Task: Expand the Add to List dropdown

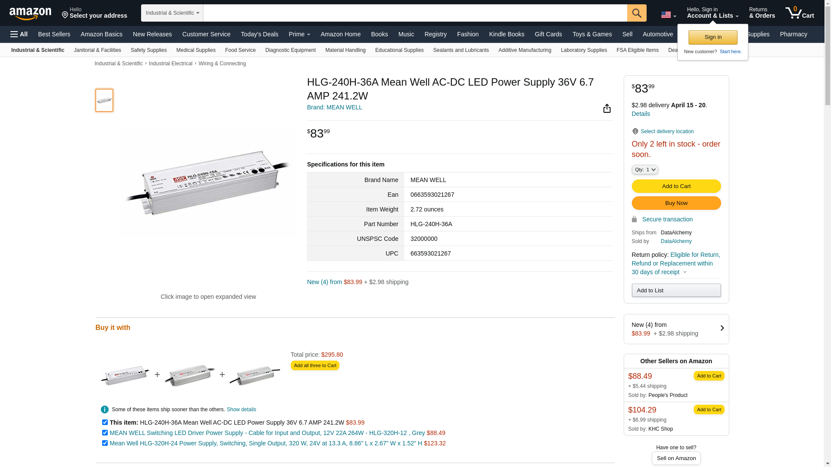Action: click(676, 291)
